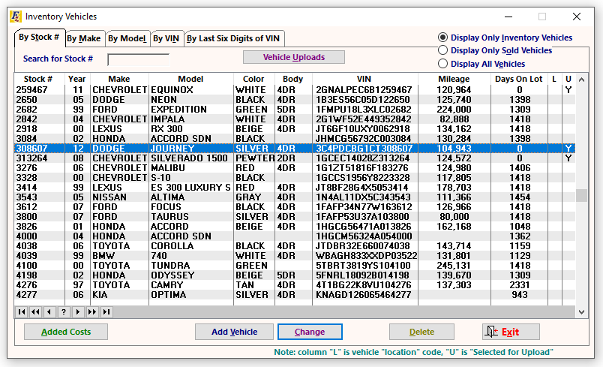Switch to the By Model tab
This screenshot has height=367, width=603.
127,38
